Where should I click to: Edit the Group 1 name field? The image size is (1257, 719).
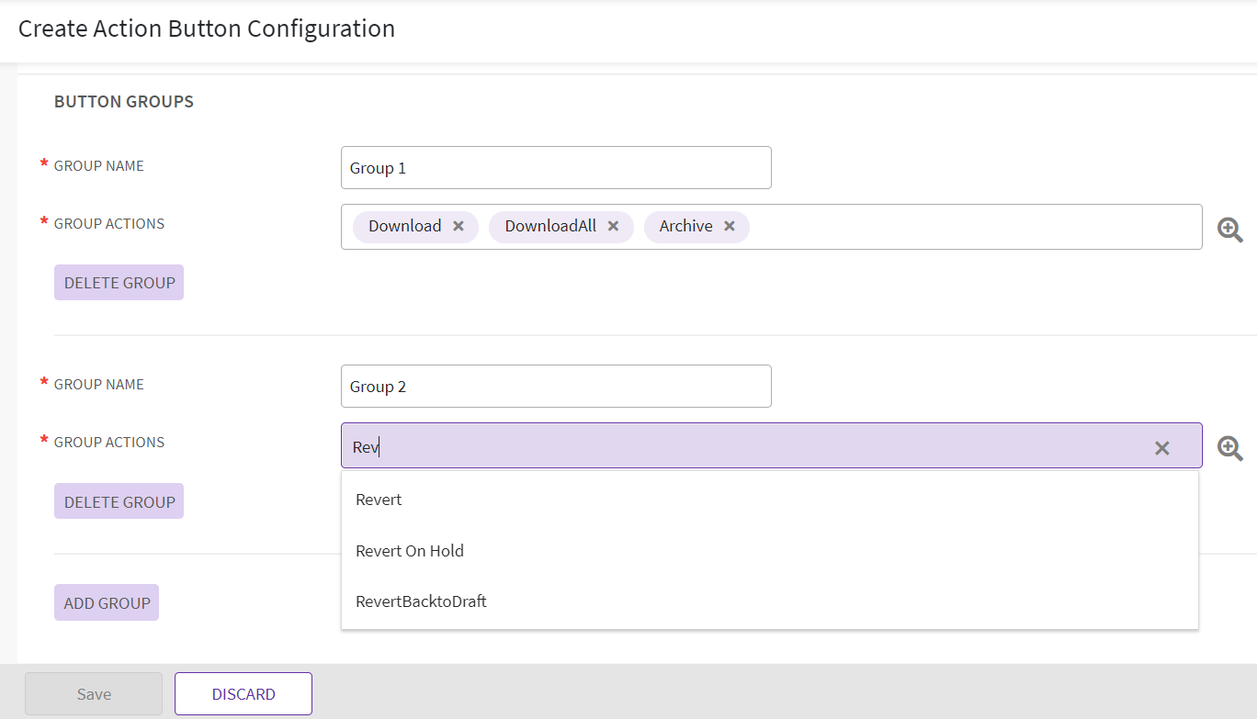[555, 168]
